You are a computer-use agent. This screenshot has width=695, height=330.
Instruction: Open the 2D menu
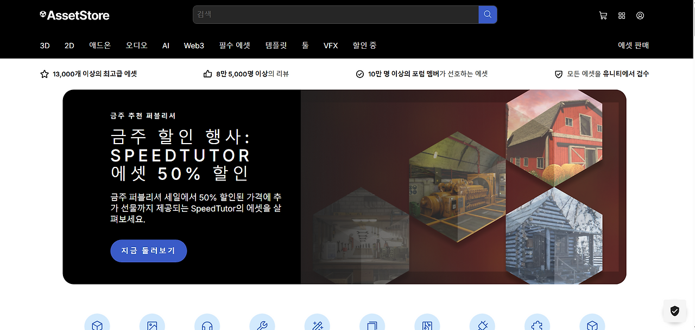[69, 46]
